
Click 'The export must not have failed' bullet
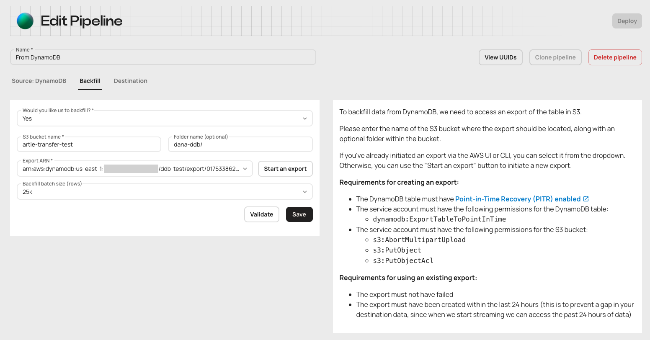pyautogui.click(x=405, y=294)
